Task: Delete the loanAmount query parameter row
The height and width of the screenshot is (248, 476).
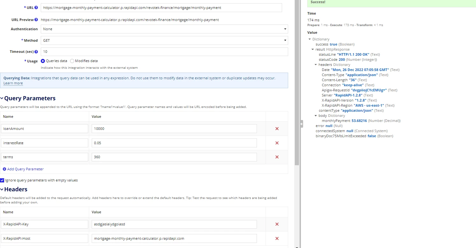Action: [x=277, y=129]
